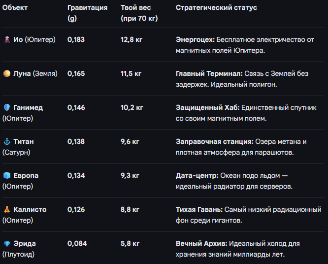This screenshot has height=264, width=328.
Task: Click the full moon emoji beside Луна
Action: click(7, 73)
